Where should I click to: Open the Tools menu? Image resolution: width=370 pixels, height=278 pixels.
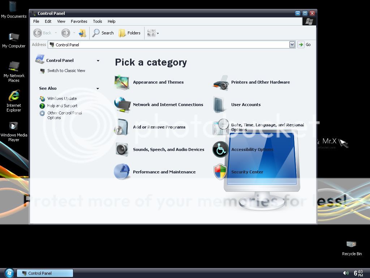98,21
